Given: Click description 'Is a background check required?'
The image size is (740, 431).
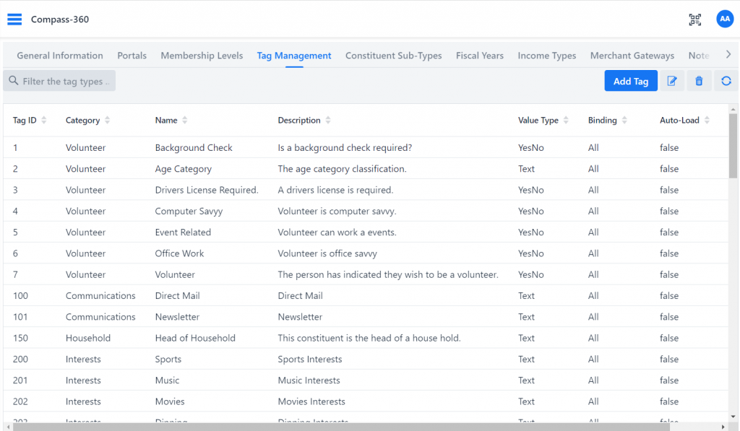Looking at the screenshot, I should pos(345,147).
